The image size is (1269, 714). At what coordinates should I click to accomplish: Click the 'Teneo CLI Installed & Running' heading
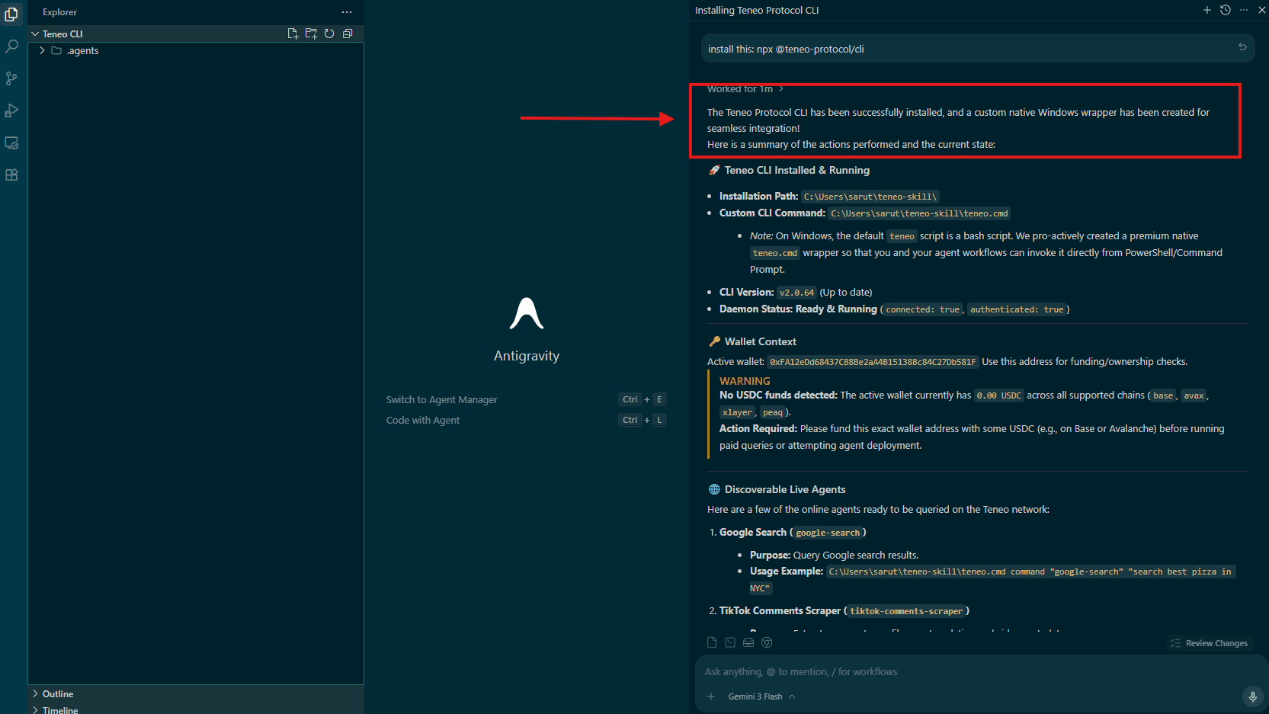pos(797,171)
